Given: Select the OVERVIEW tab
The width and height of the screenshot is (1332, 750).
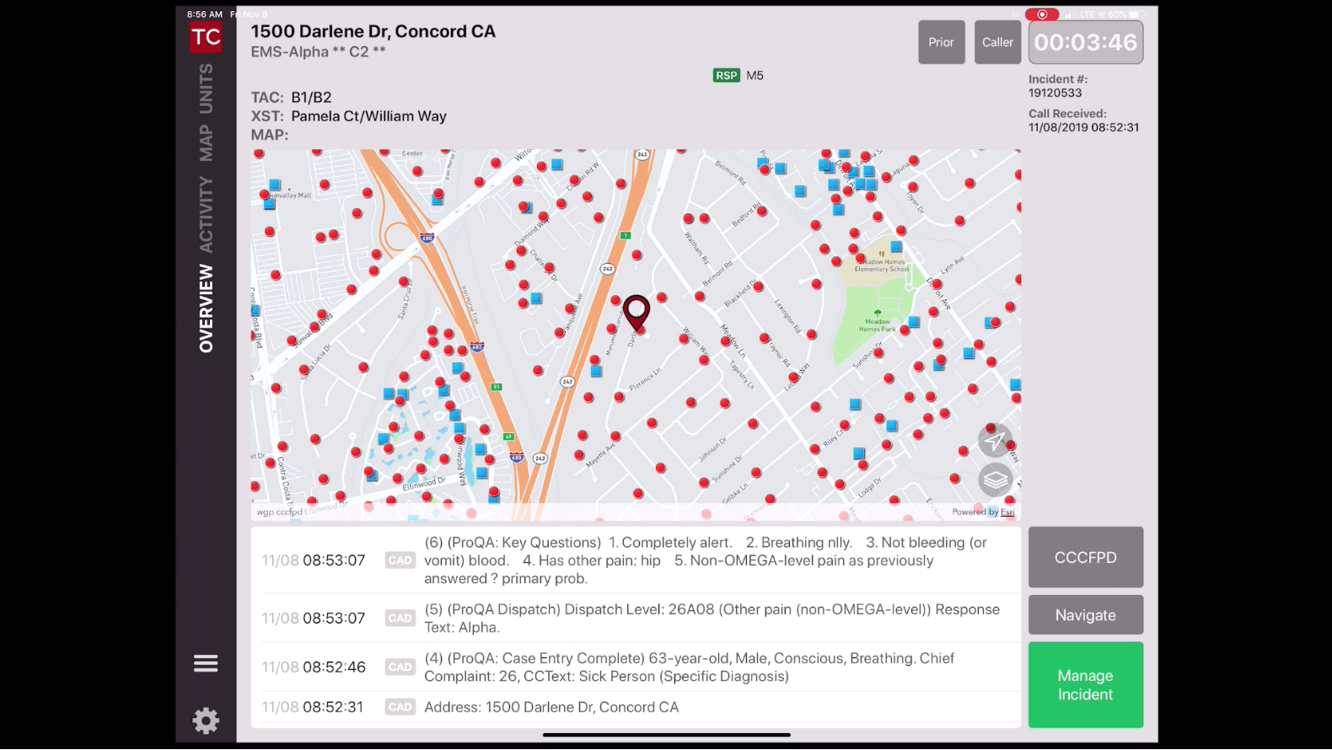Looking at the screenshot, I should pos(206,308).
